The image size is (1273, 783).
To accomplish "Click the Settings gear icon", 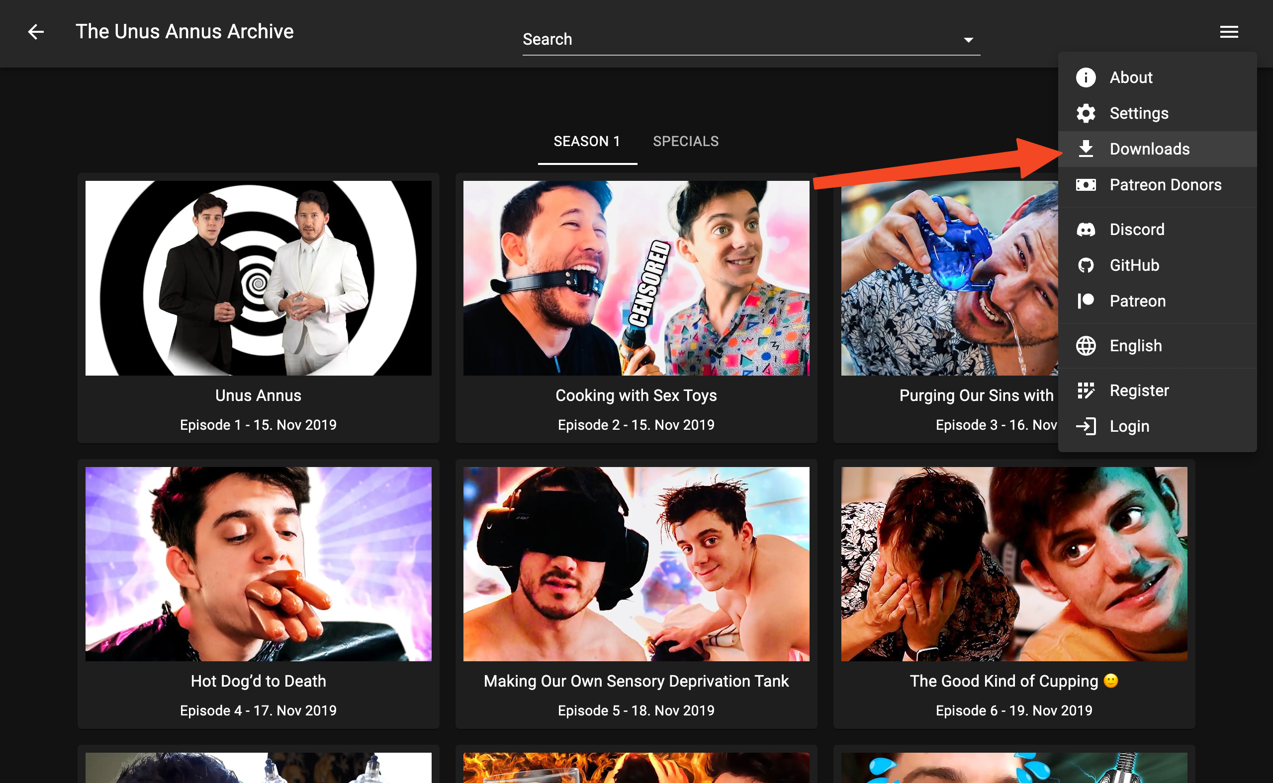I will click(x=1087, y=113).
